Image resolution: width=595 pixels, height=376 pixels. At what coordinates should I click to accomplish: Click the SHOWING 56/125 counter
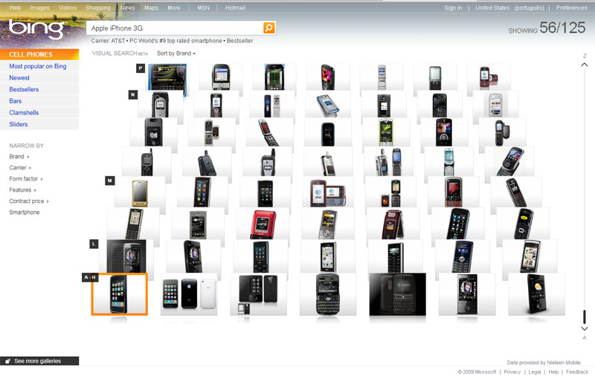pos(547,27)
